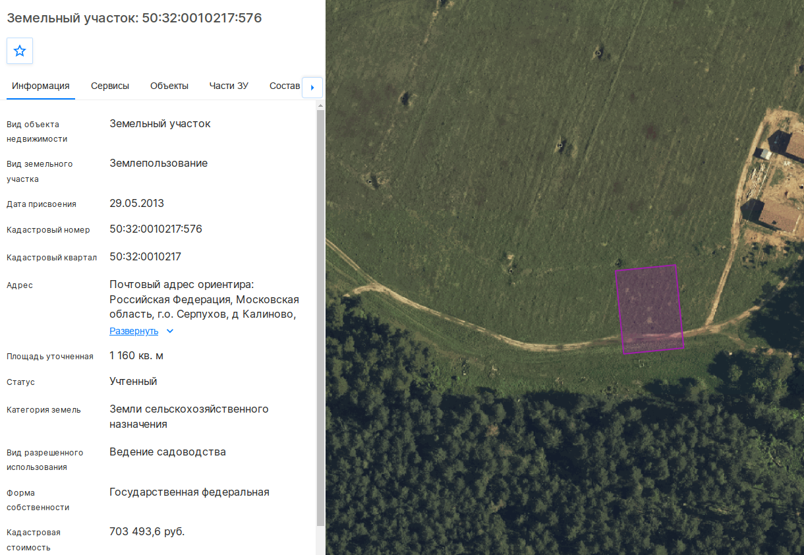
Task: Click Земли сельскохозяйственного назначения text
Action: pyautogui.click(x=189, y=417)
